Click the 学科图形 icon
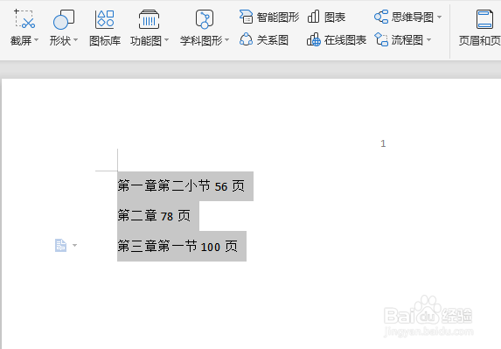 (205, 19)
